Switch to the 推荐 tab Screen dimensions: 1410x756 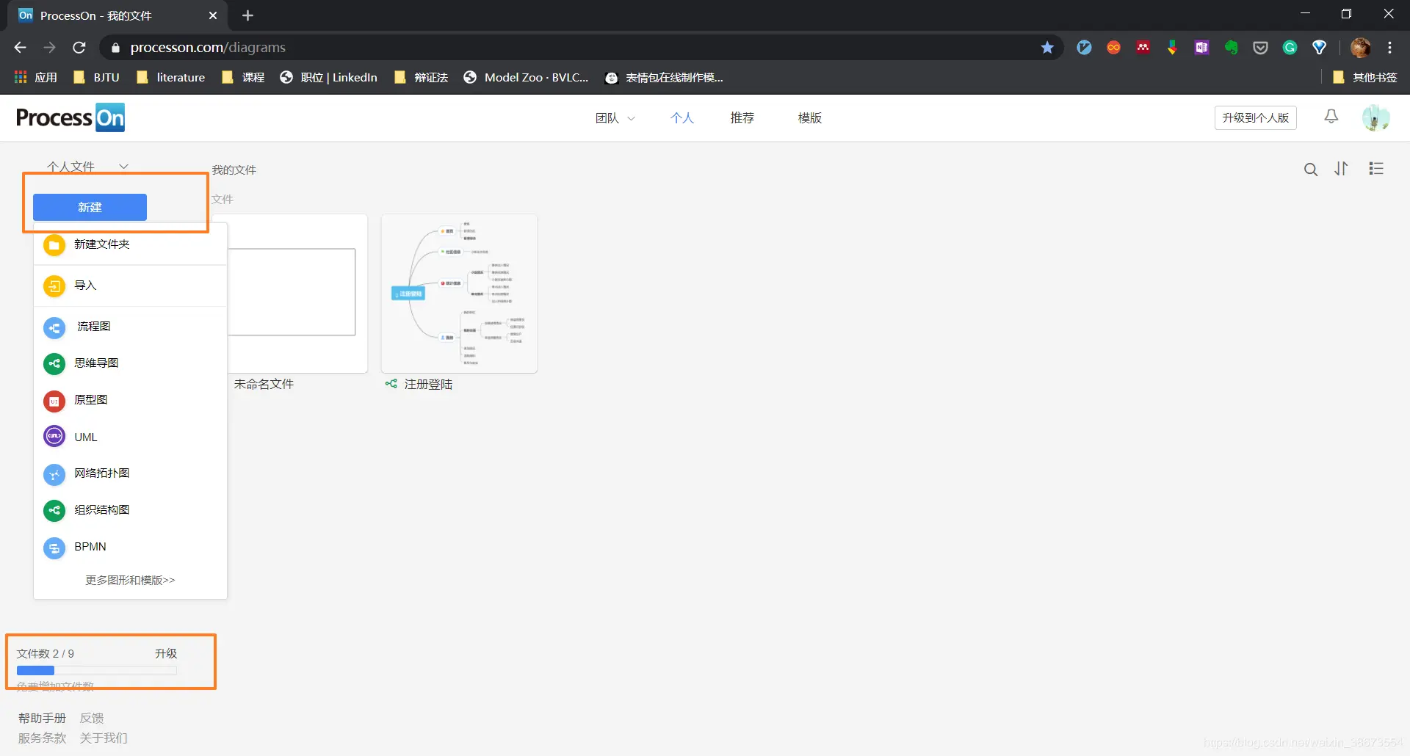pos(742,118)
